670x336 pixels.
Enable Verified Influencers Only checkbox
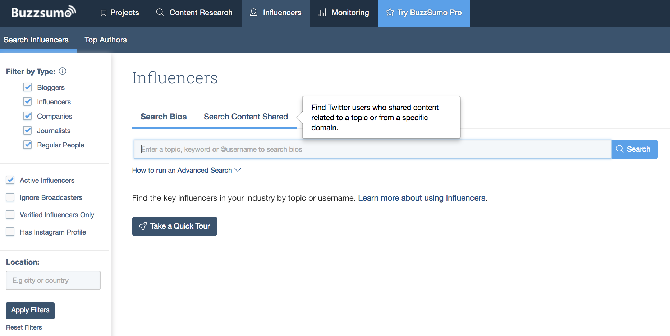pos(10,214)
